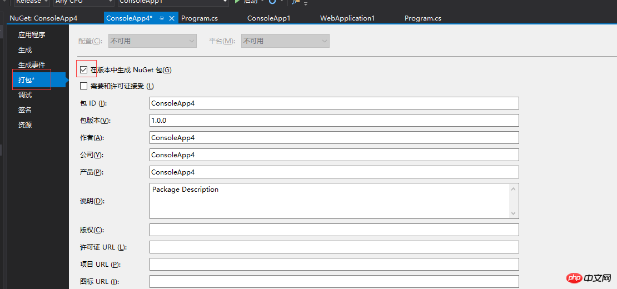
Task: Focus the 公司 company input field
Action: [x=334, y=155]
